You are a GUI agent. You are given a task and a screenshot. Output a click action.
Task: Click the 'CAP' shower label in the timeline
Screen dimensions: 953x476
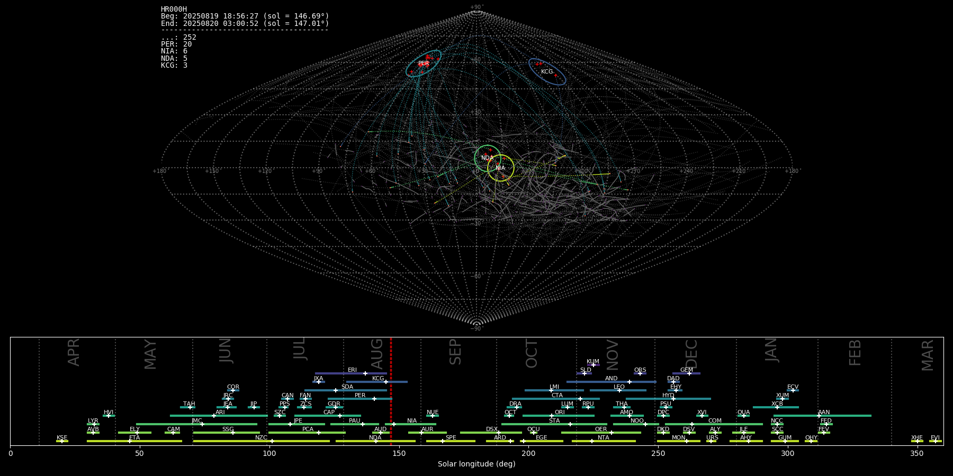coord(329,413)
